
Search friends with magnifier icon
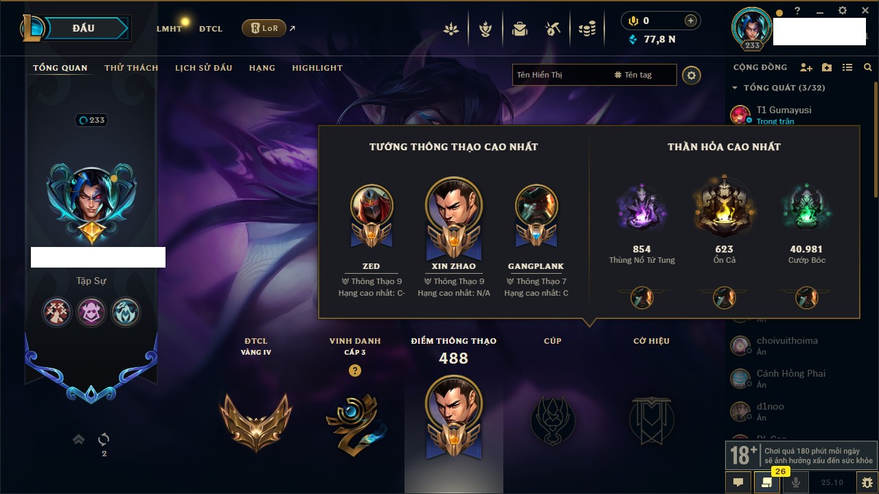(868, 67)
